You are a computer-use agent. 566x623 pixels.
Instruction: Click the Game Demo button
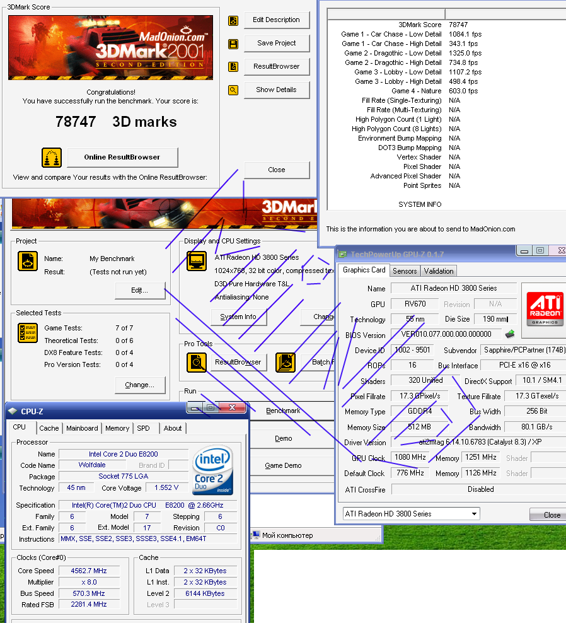click(283, 465)
